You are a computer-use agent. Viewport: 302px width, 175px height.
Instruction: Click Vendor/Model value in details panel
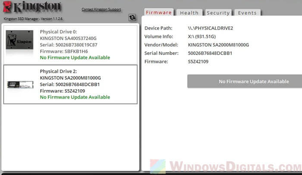pos(218,45)
